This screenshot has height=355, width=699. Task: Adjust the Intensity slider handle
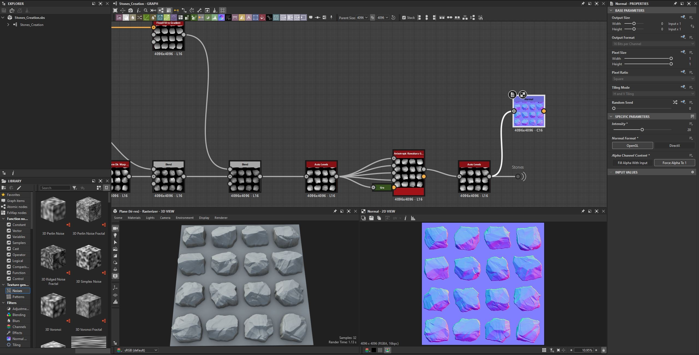642,130
